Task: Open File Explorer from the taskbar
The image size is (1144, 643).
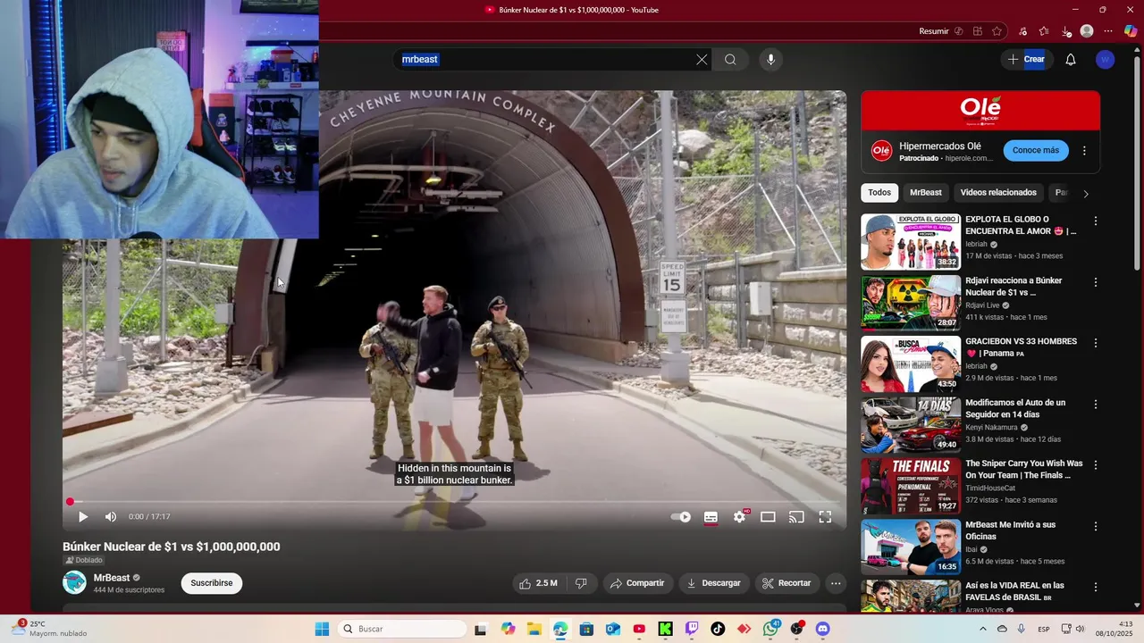Action: [534, 629]
